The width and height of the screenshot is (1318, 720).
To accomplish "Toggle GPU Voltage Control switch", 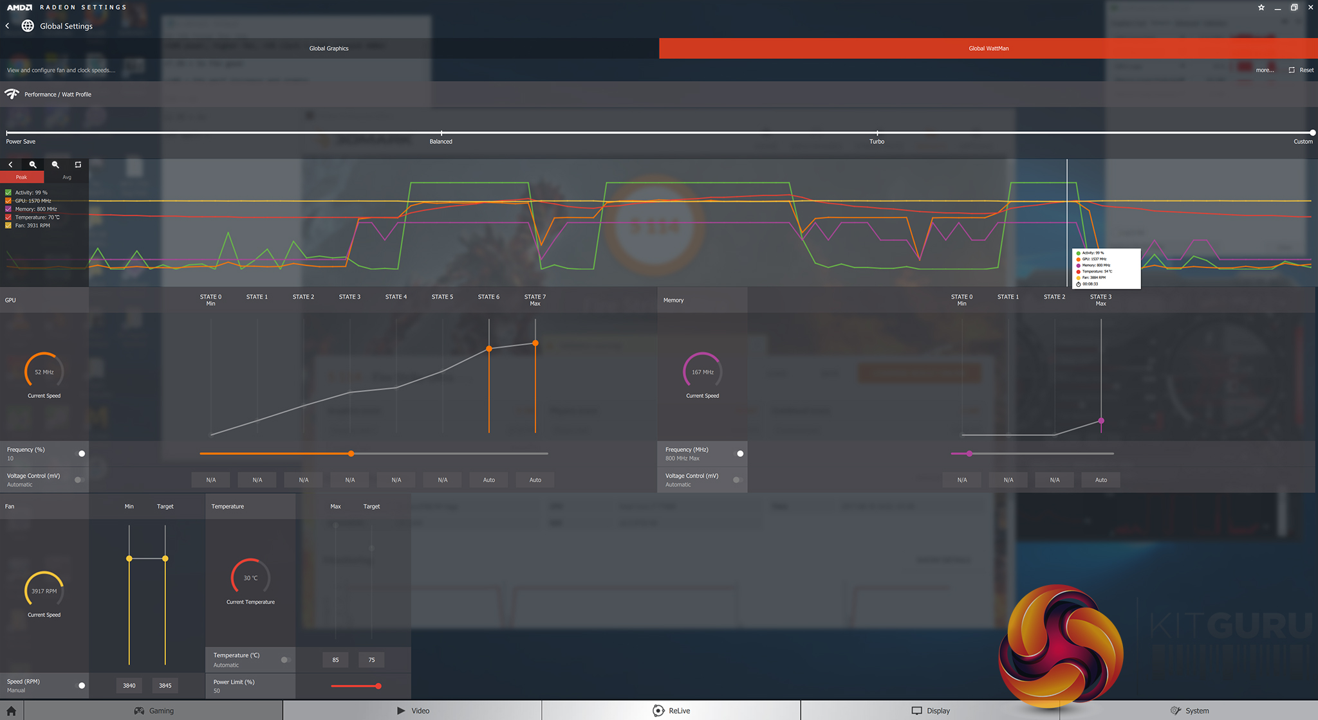I will coord(79,480).
